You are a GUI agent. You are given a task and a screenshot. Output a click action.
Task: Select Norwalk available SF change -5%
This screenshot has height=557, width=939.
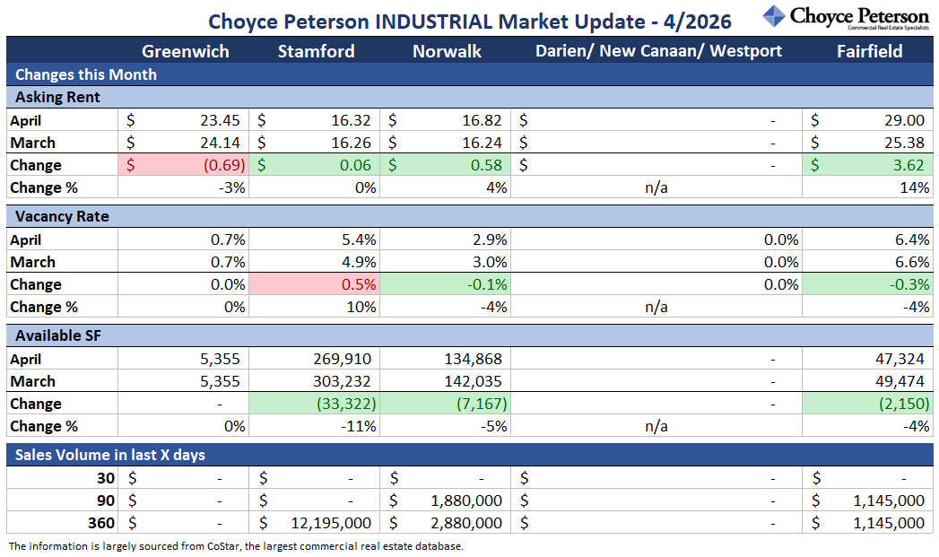point(445,426)
